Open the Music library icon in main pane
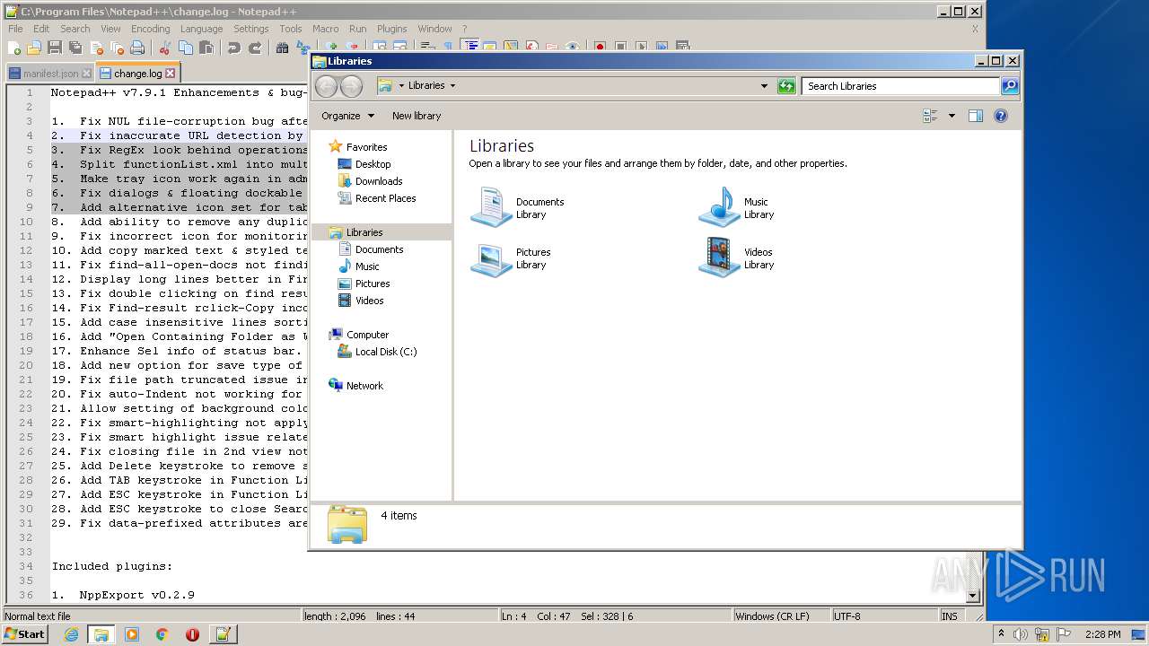Viewport: 1149px width, 646px height. (x=719, y=207)
